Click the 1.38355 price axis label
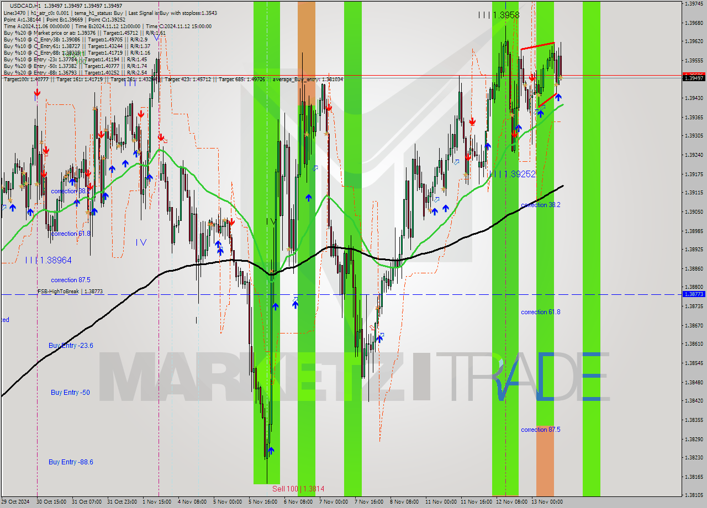707x508 pixels. [694, 420]
